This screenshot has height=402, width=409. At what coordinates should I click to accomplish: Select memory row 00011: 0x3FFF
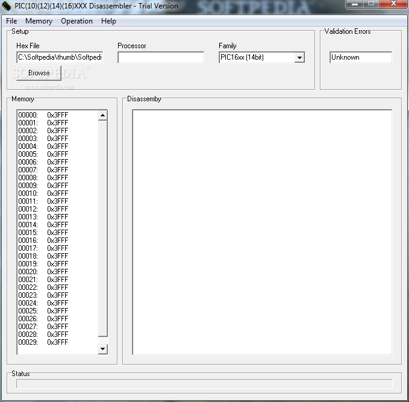pyautogui.click(x=43, y=201)
